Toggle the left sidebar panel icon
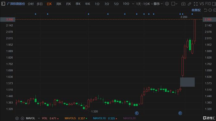This screenshot has height=121, width=216. click(3, 4)
